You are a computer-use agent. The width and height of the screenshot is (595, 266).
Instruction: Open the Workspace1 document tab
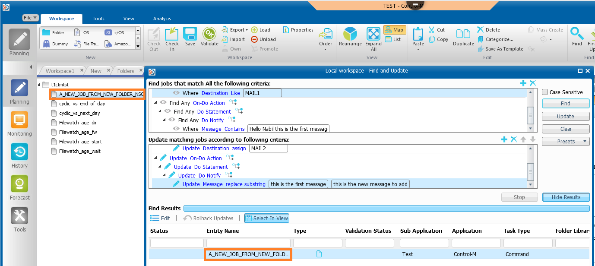pos(60,71)
